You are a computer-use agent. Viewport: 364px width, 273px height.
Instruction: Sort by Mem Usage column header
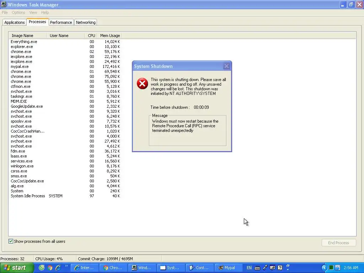point(109,36)
